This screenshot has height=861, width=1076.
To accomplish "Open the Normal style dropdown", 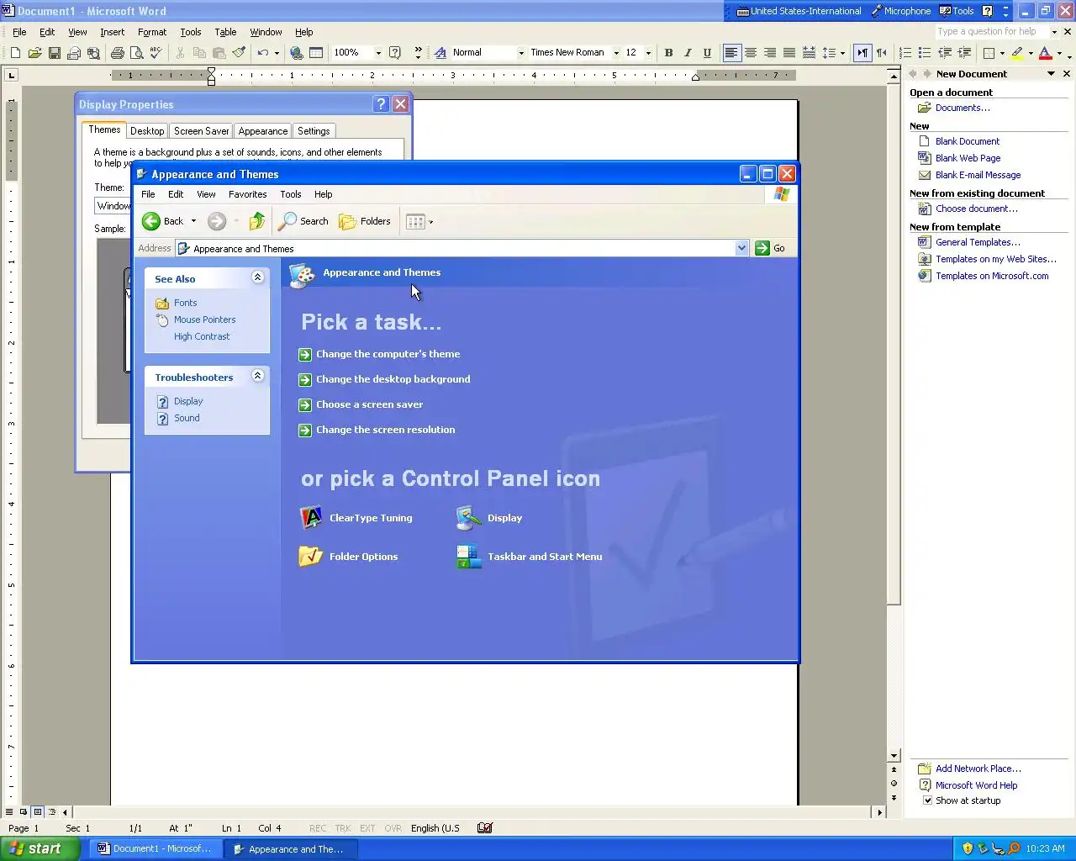I will coord(521,53).
